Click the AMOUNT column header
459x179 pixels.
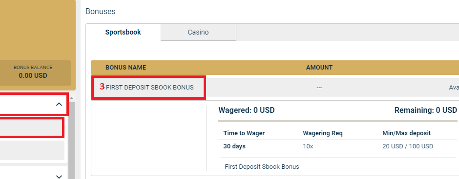pyautogui.click(x=319, y=68)
